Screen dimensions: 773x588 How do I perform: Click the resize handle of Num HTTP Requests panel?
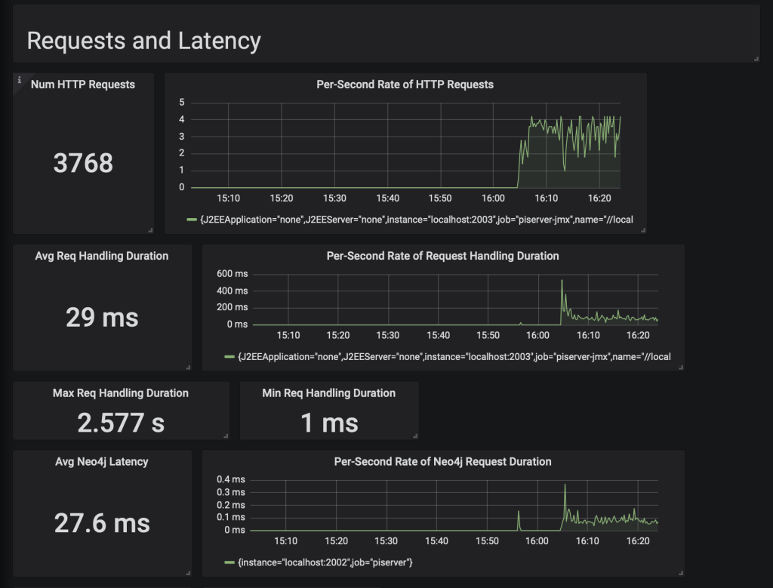(x=150, y=229)
